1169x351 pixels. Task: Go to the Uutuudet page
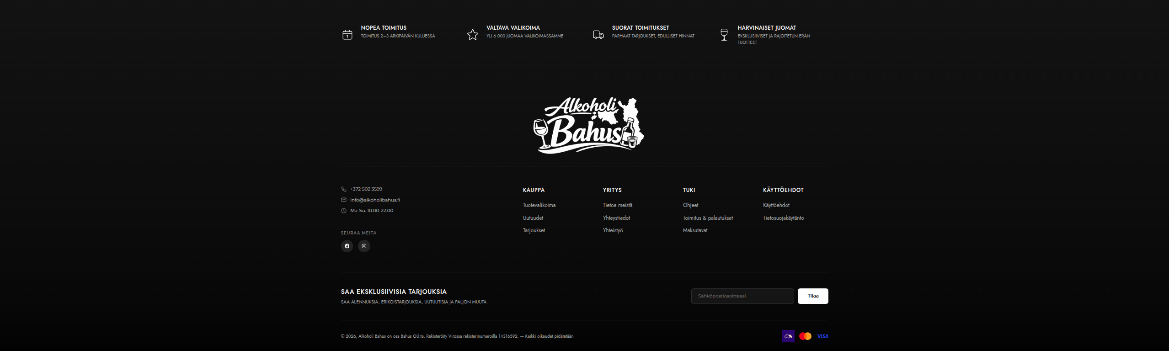point(533,218)
